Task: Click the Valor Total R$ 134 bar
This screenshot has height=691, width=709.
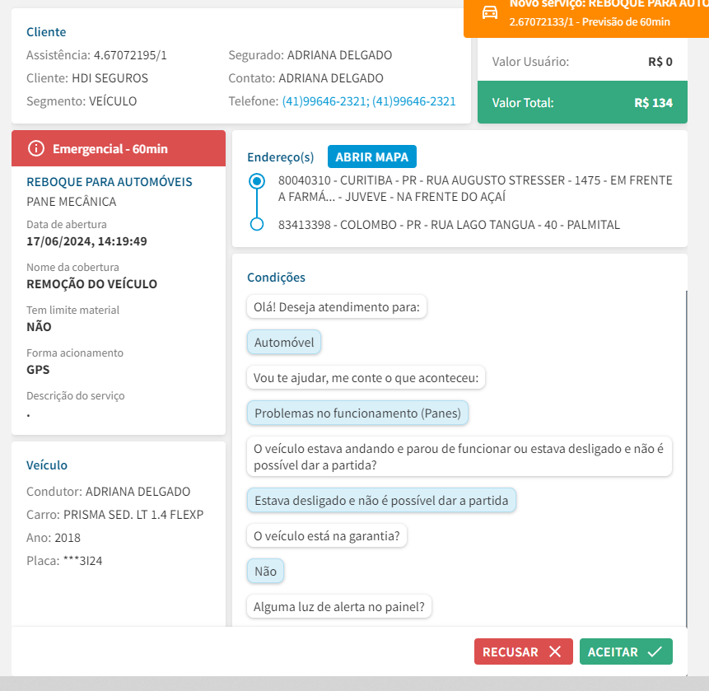Action: (582, 102)
